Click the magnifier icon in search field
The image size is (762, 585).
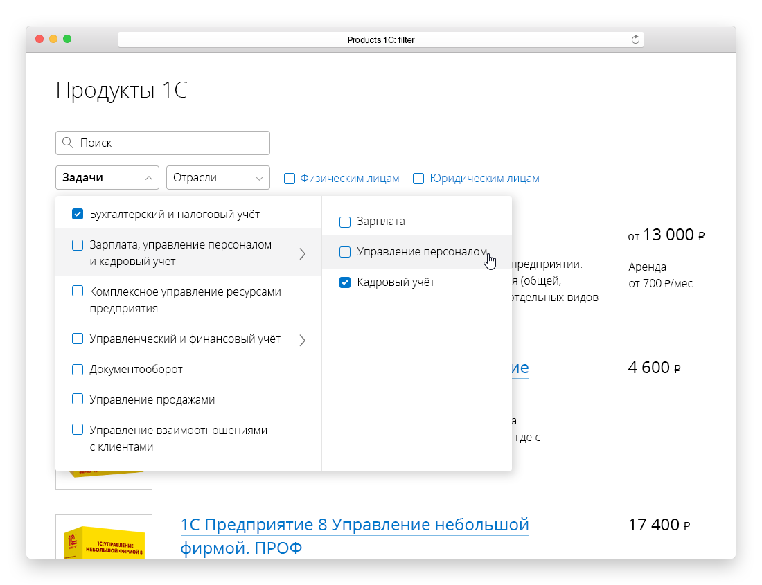point(68,143)
